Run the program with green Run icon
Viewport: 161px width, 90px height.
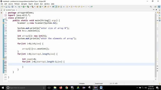(23, 7)
